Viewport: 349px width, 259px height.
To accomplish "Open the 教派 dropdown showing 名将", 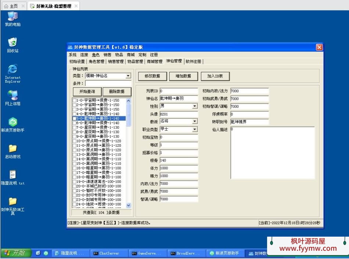I will (x=195, y=121).
